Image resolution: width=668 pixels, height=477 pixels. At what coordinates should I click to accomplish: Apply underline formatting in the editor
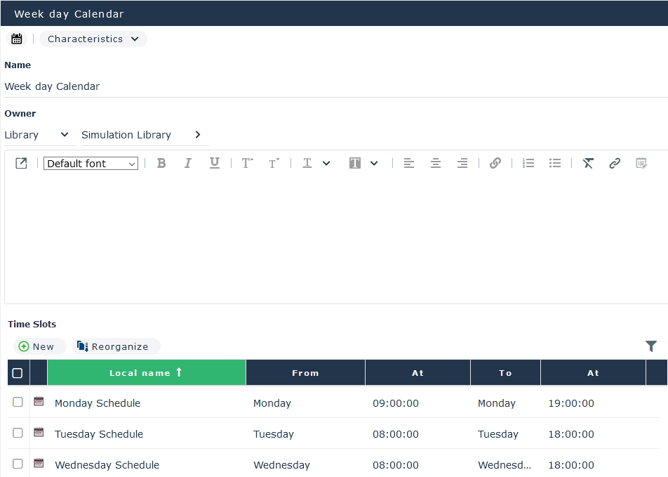pos(215,163)
